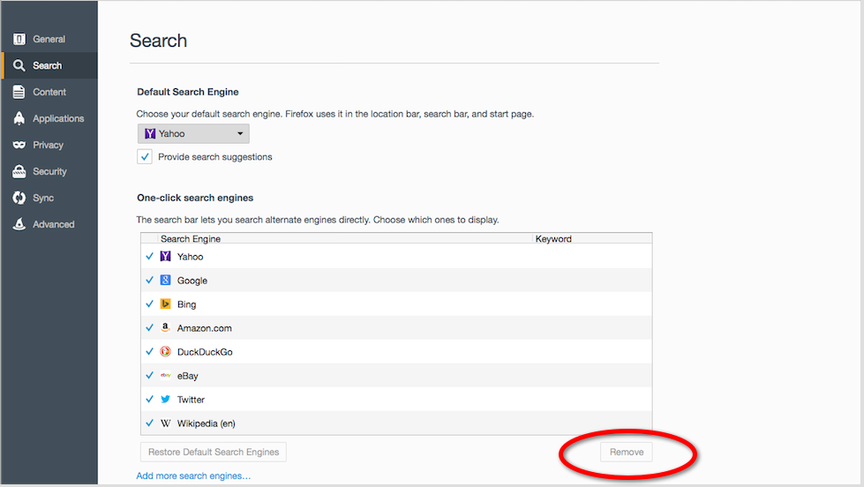The image size is (864, 487).
Task: Click the Security lock icon in sidebar
Action: click(19, 171)
